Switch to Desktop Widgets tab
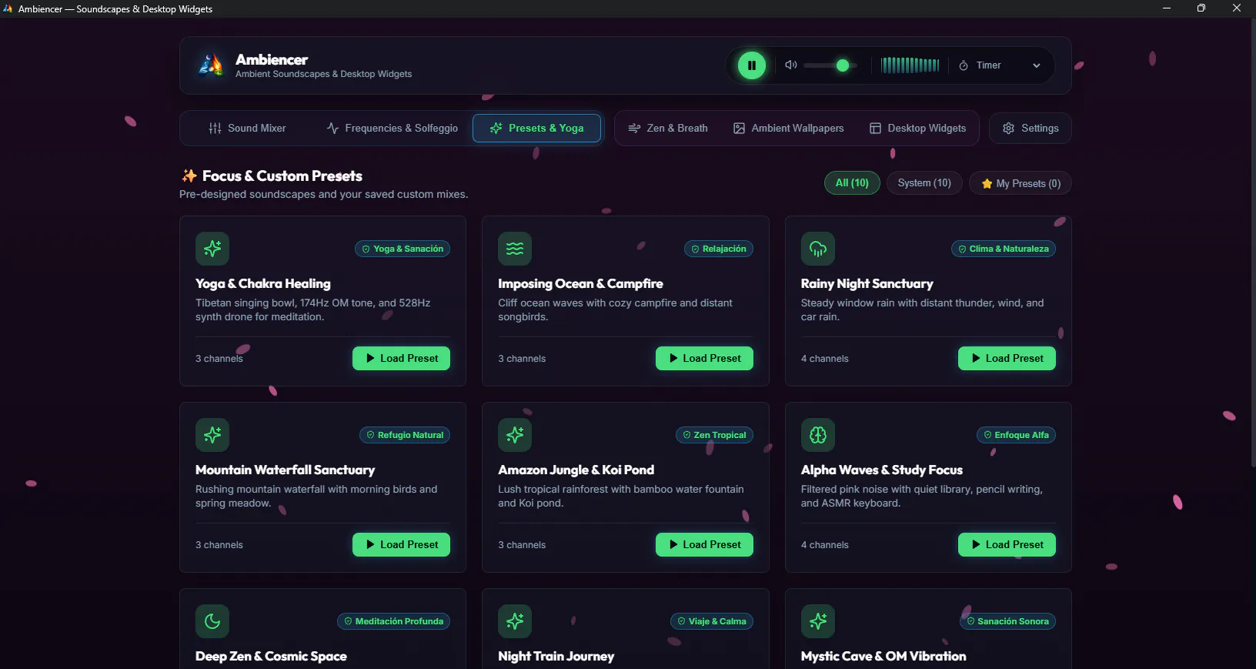The height and width of the screenshot is (669, 1256). tap(917, 129)
